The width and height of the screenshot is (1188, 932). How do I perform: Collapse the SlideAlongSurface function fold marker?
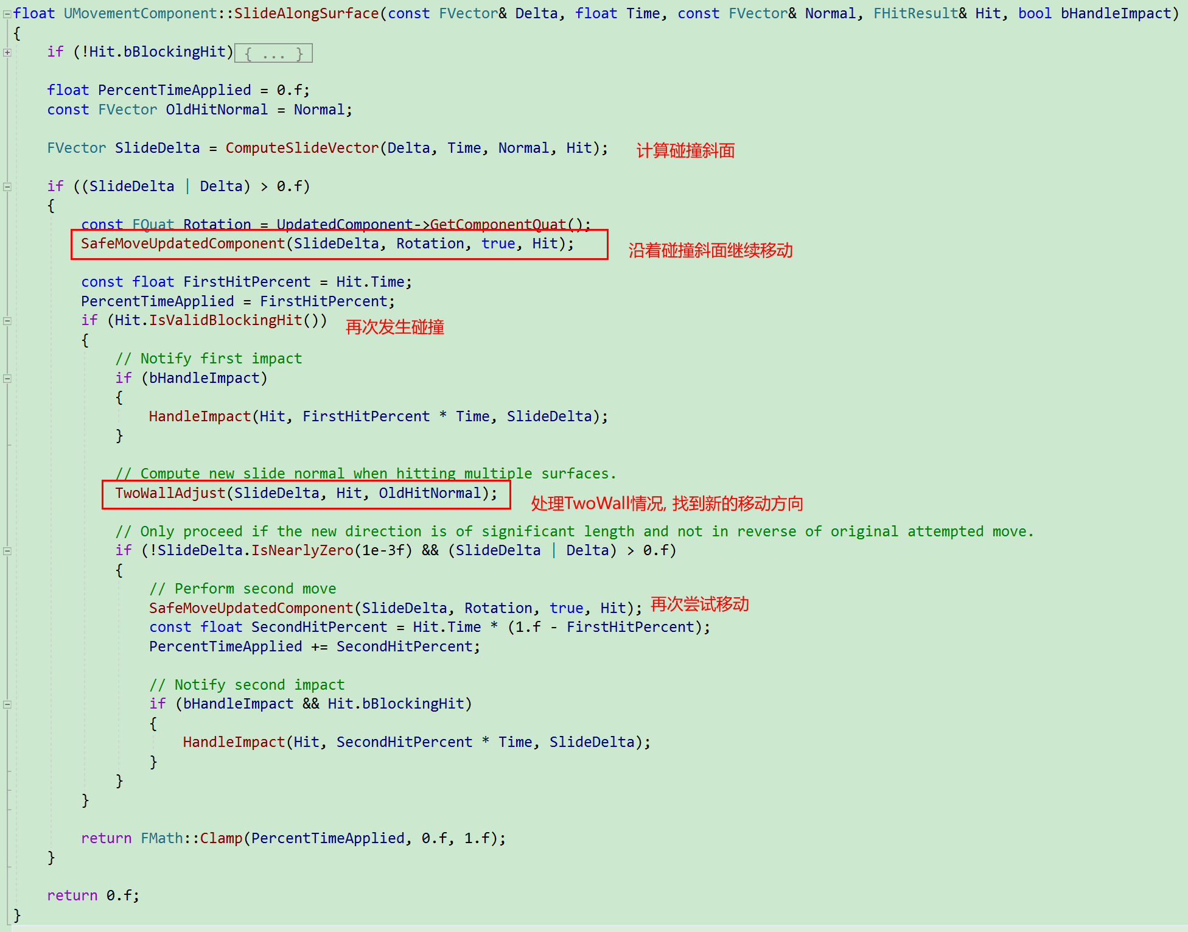point(7,13)
